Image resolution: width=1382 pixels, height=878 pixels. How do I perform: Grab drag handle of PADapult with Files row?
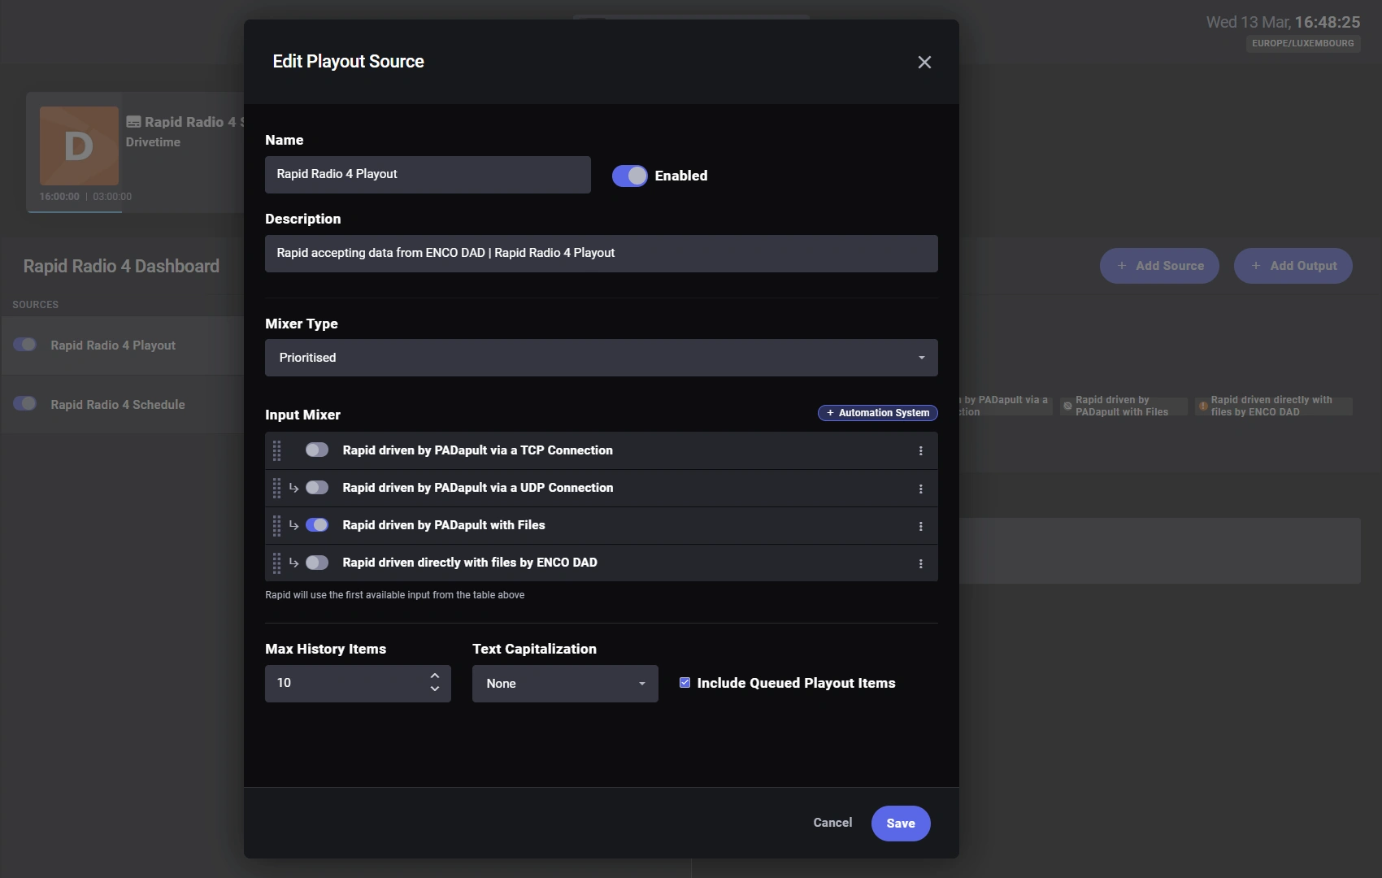pos(276,525)
